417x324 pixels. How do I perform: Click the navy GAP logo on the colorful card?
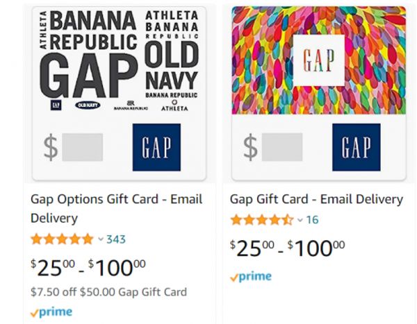pos(357,147)
